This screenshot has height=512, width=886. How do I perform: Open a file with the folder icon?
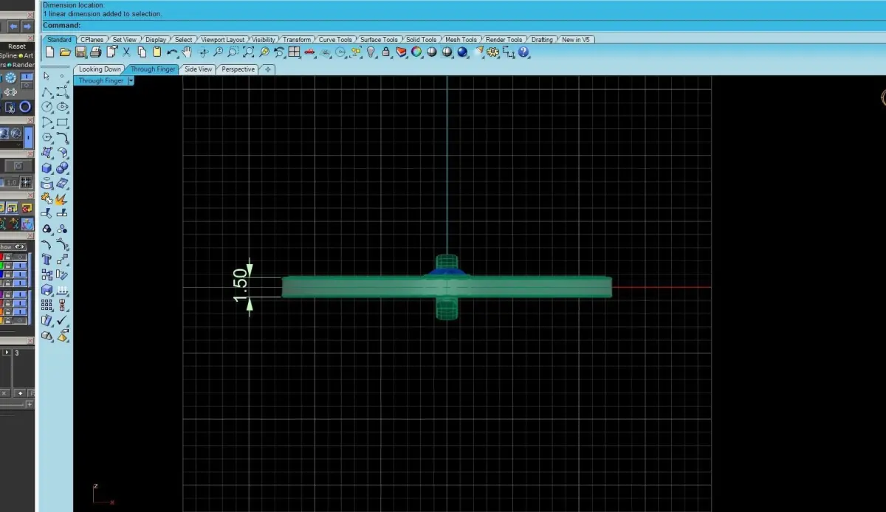pyautogui.click(x=65, y=52)
